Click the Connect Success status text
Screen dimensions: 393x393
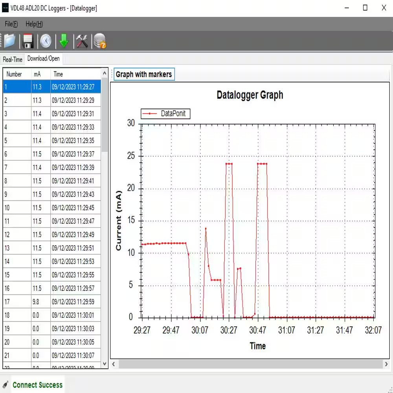[x=37, y=385]
